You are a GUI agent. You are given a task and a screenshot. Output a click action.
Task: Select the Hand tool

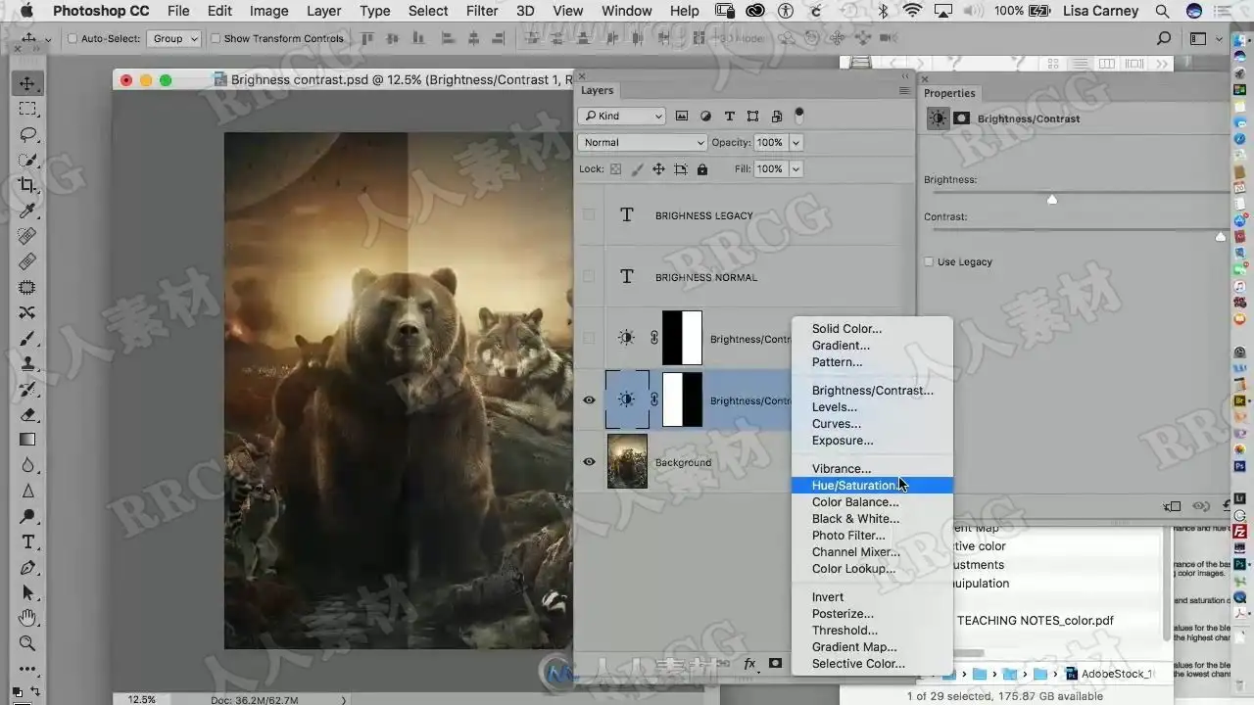27,618
